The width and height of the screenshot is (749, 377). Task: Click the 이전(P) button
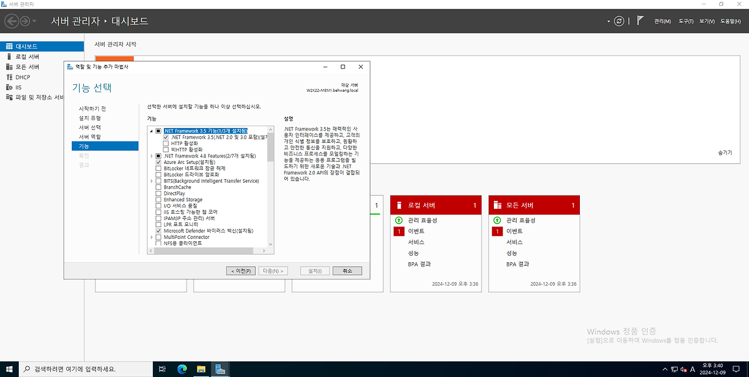click(x=241, y=271)
